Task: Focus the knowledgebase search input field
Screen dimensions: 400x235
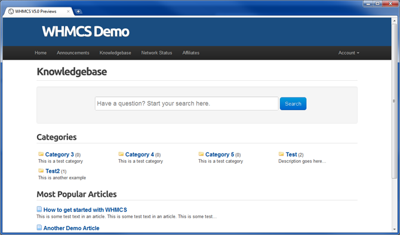Action: [x=186, y=103]
